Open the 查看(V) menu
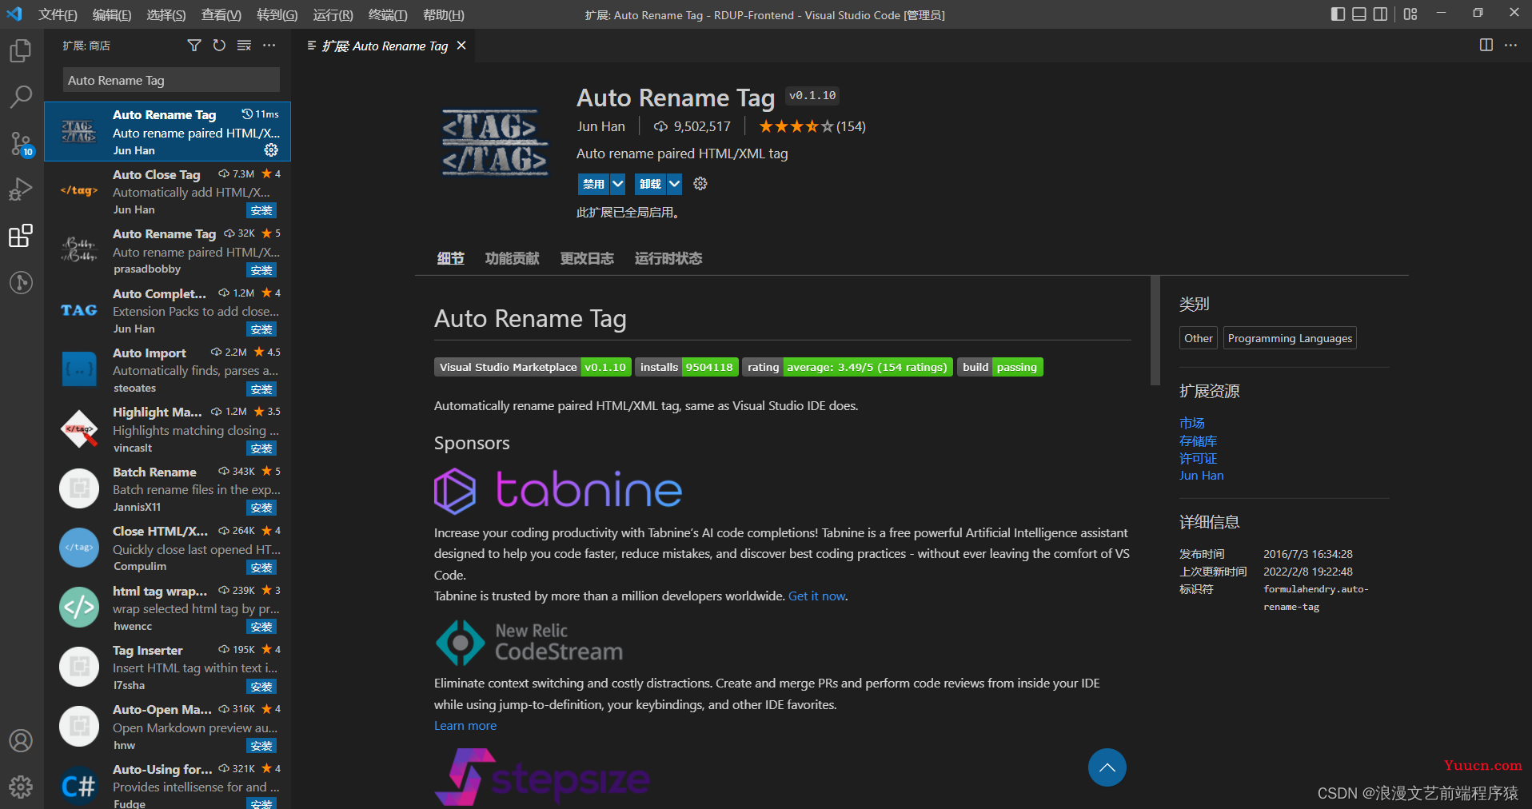1532x809 pixels. tap(221, 15)
